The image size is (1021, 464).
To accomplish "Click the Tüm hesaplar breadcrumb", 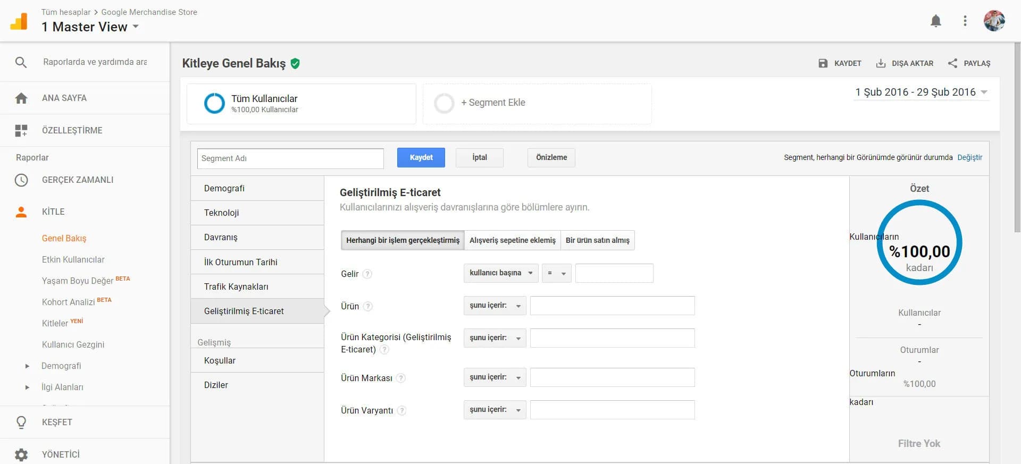I will [66, 12].
